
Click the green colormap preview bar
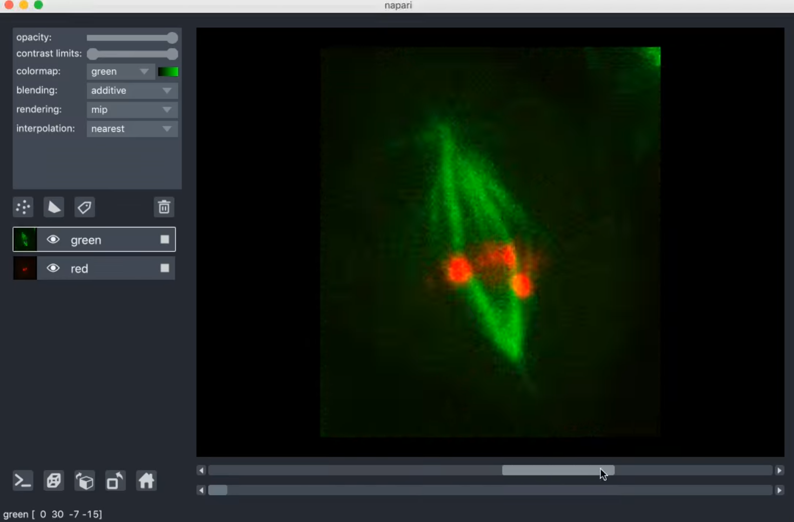coord(168,71)
